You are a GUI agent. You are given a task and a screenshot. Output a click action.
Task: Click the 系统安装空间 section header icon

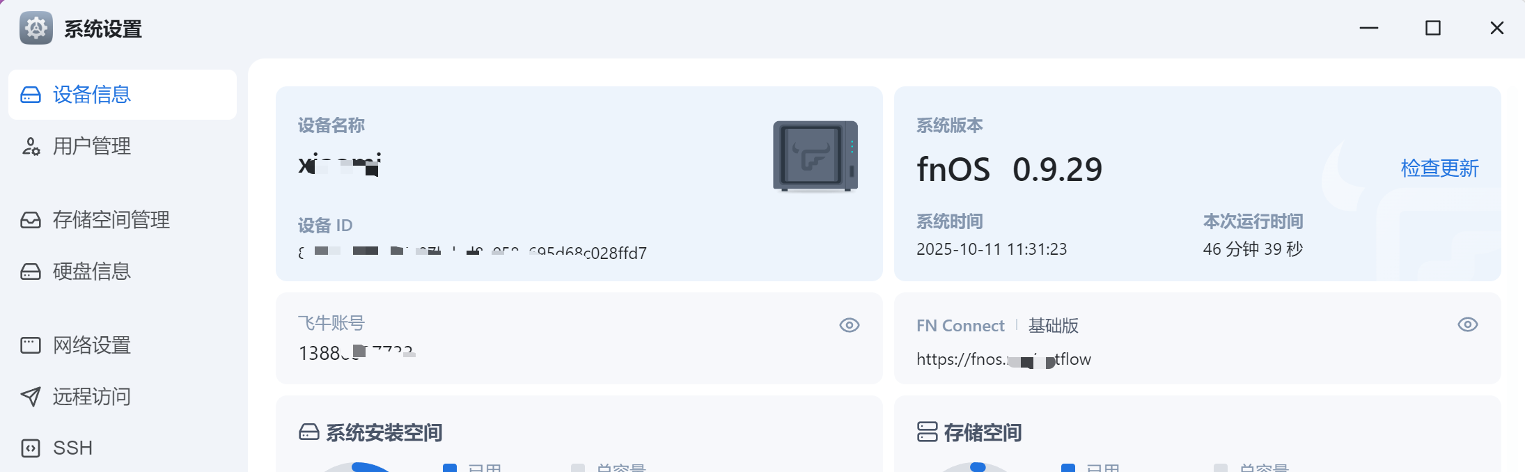pos(308,432)
